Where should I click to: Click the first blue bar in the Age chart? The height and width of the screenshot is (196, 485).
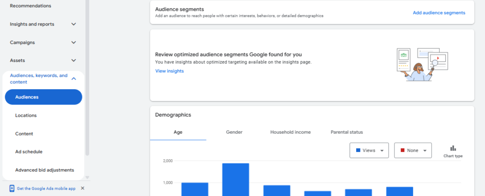(x=195, y=189)
